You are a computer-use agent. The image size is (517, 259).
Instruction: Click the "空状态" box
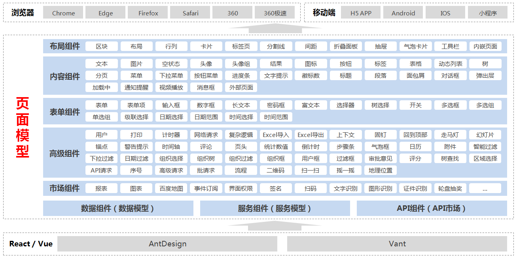(171, 64)
